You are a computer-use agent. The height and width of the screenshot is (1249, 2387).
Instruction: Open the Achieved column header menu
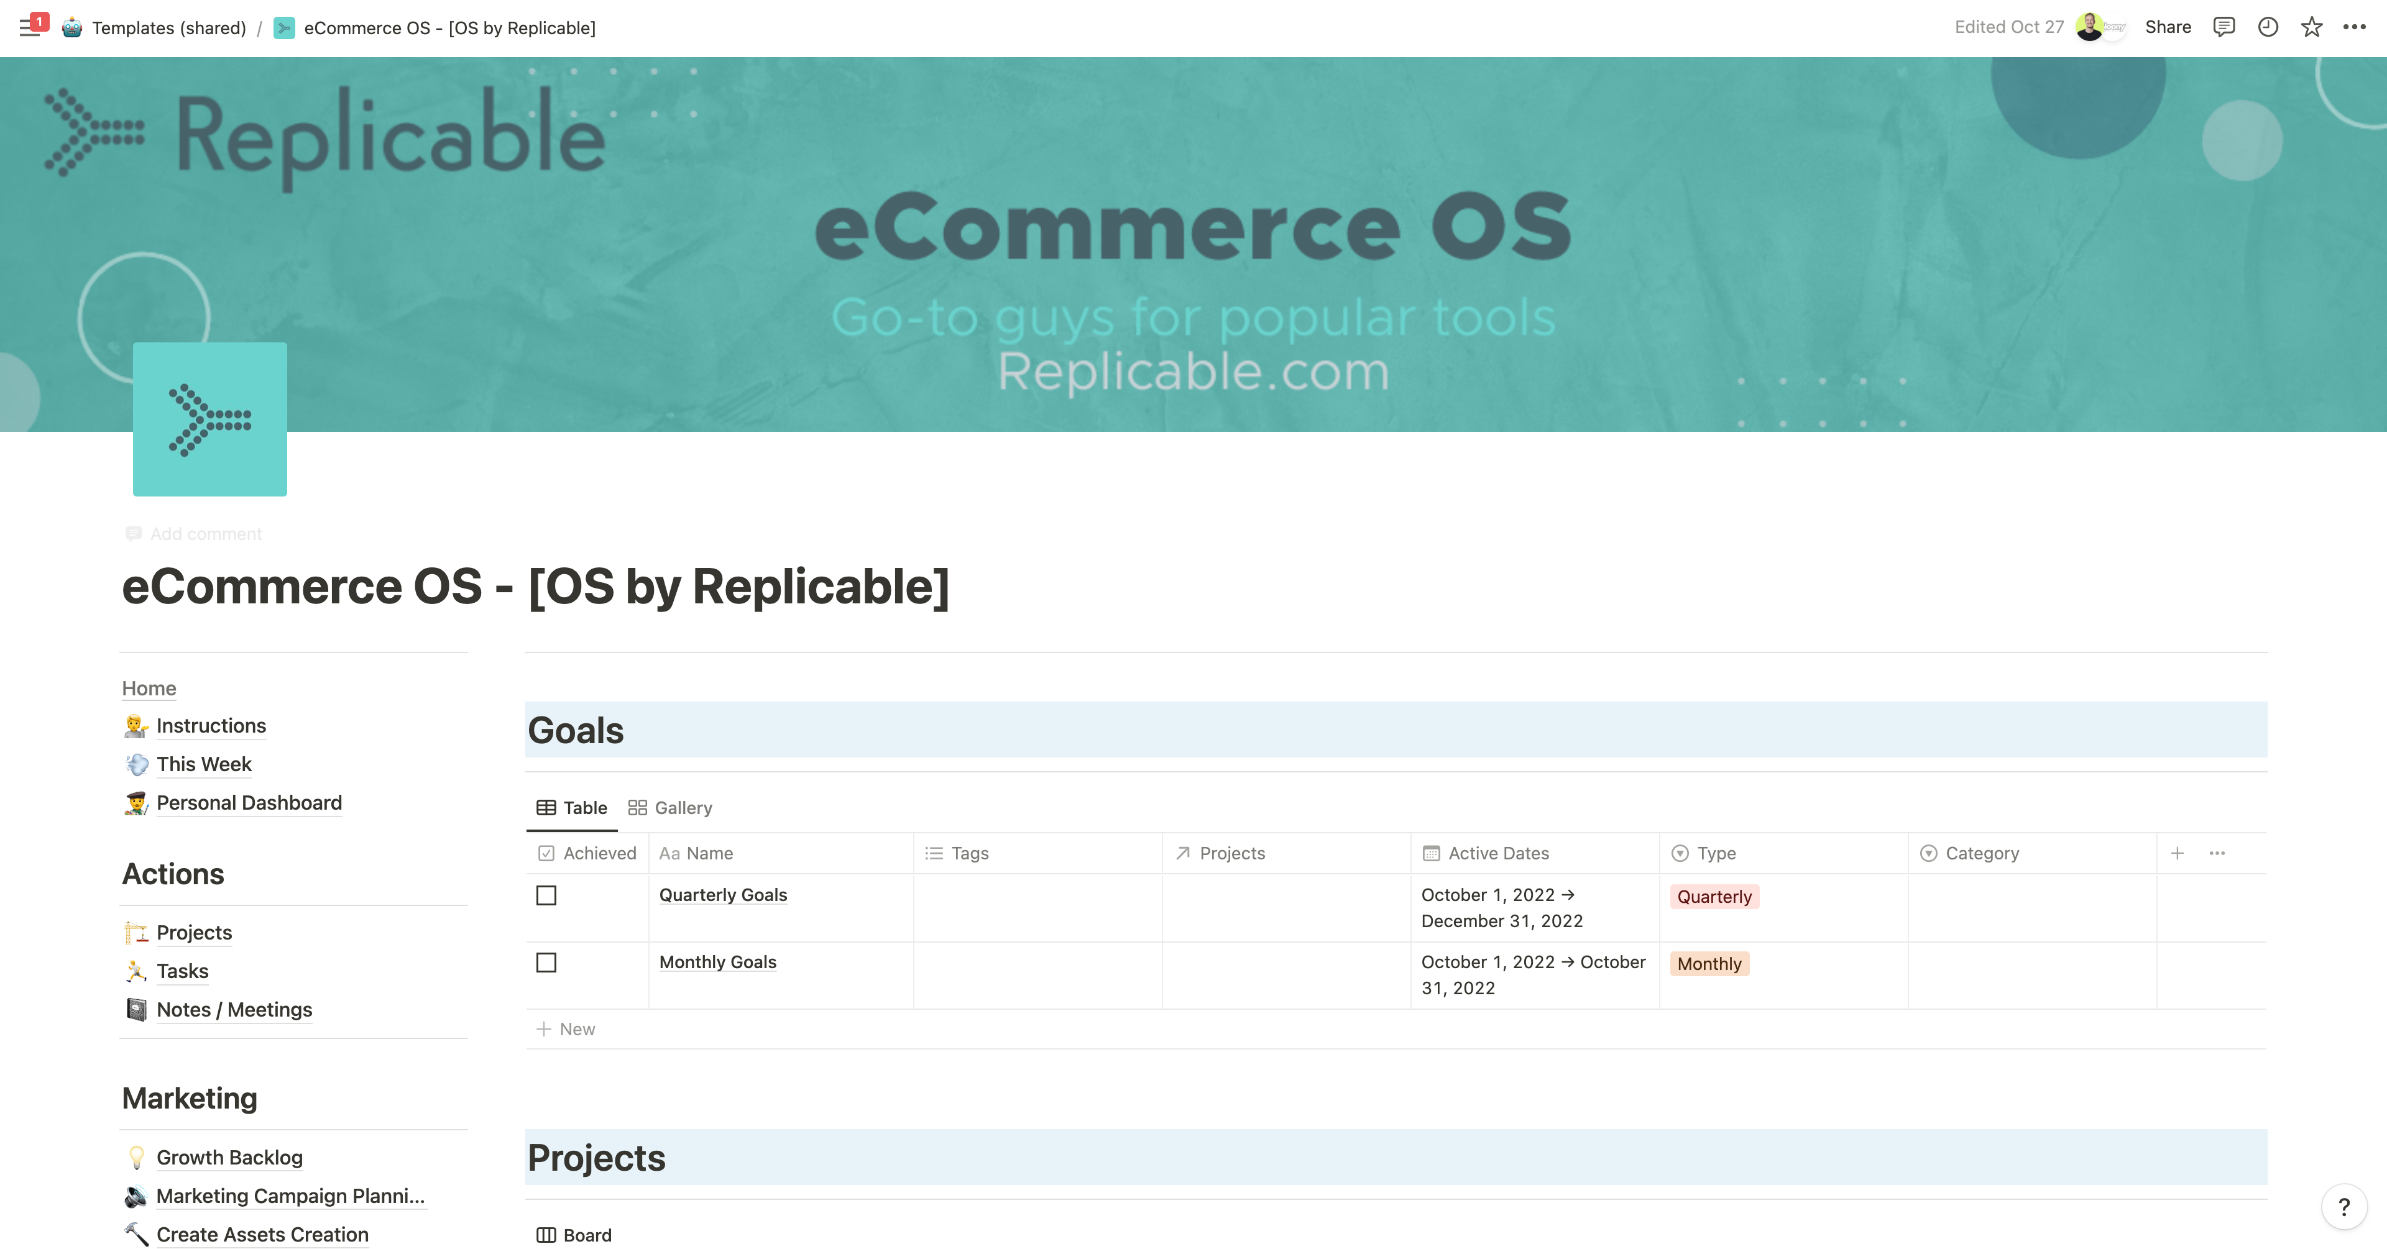(587, 853)
